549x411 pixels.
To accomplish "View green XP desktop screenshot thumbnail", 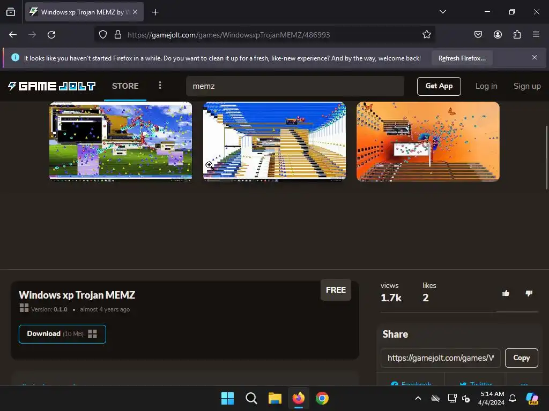I will (121, 141).
